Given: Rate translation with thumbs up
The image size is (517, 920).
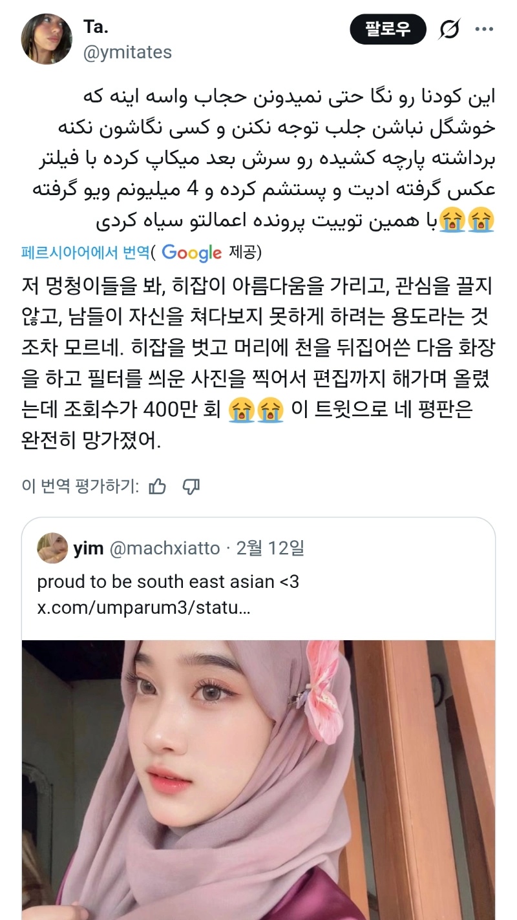Looking at the screenshot, I should [157, 486].
